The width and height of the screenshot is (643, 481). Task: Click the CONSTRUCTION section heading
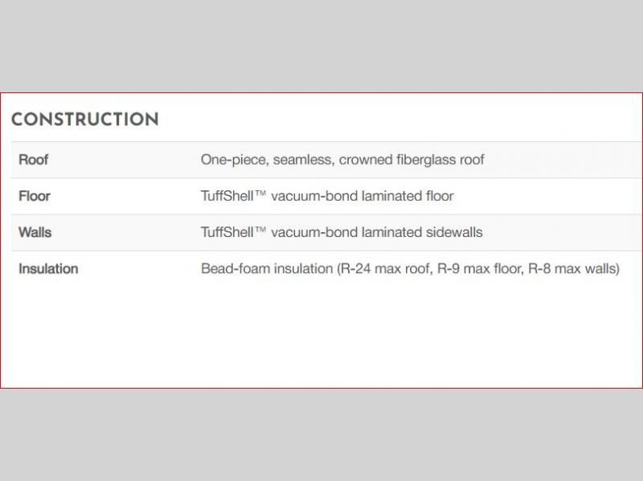(x=84, y=120)
